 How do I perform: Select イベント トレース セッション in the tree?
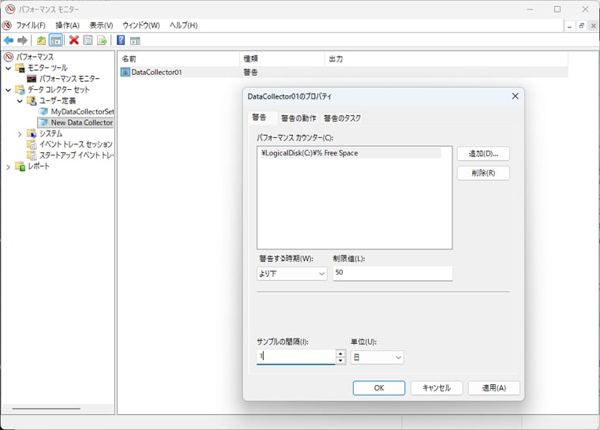pos(76,144)
